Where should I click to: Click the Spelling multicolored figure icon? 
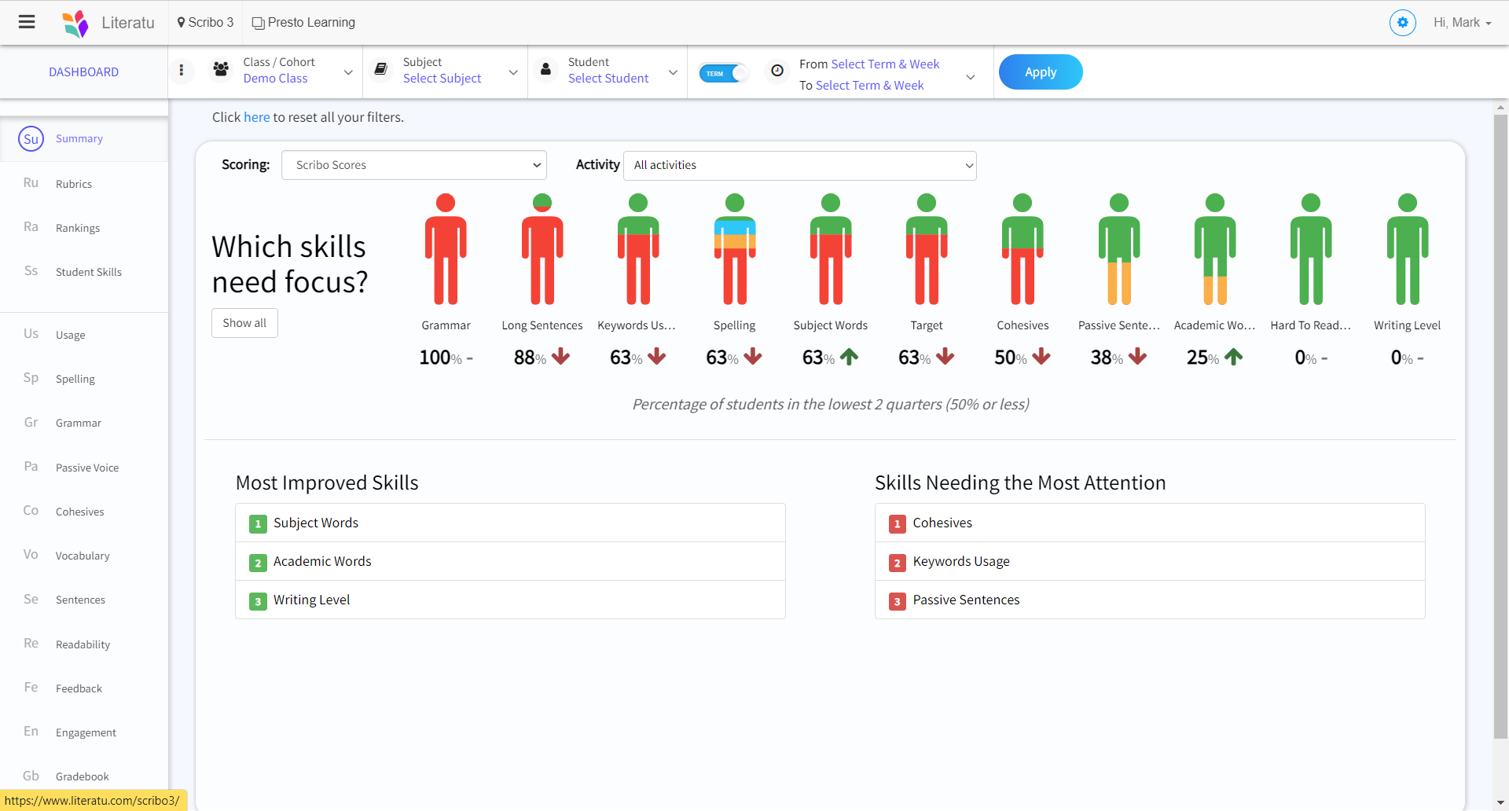[734, 249]
